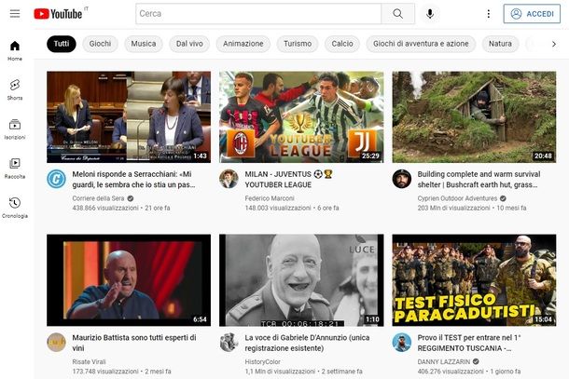Select the Tutti filter chip
This screenshot has width=569, height=379.
[62, 44]
